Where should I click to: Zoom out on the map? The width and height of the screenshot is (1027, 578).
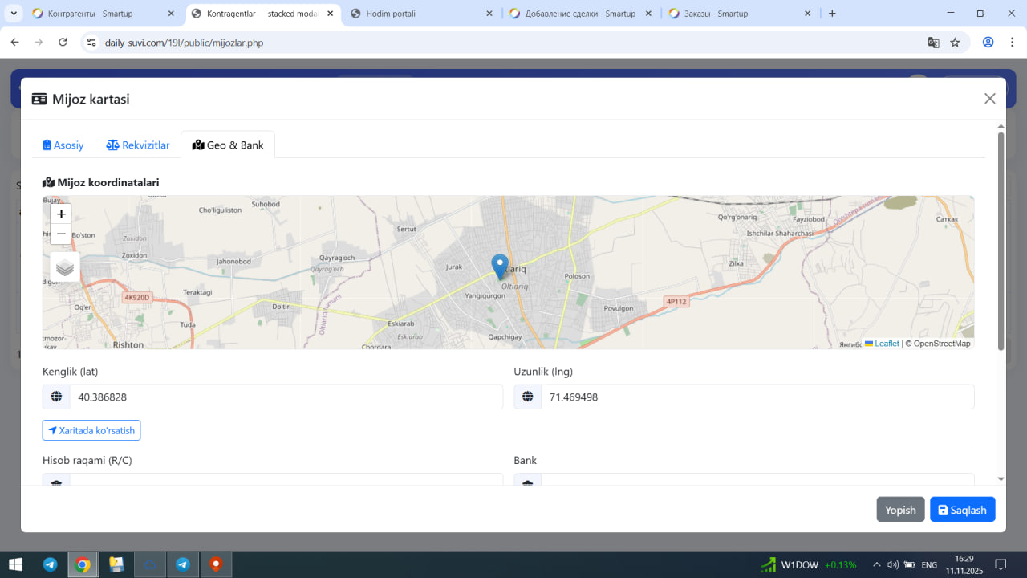[61, 234]
